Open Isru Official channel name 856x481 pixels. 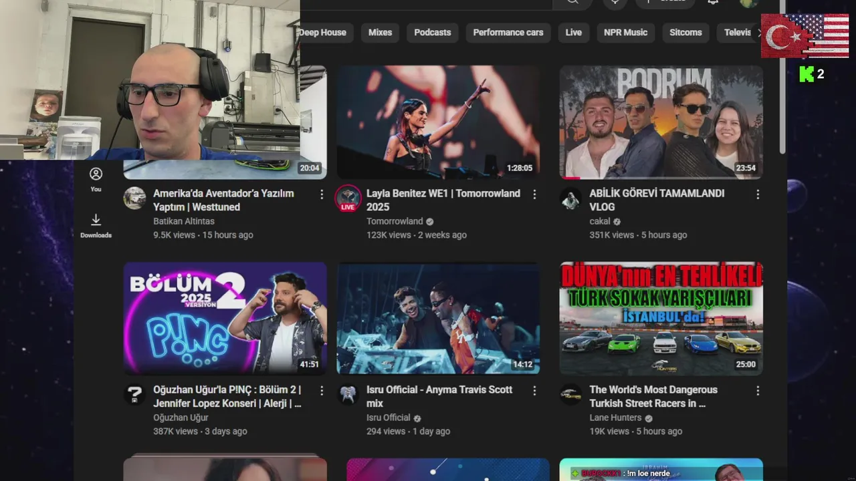pos(388,418)
